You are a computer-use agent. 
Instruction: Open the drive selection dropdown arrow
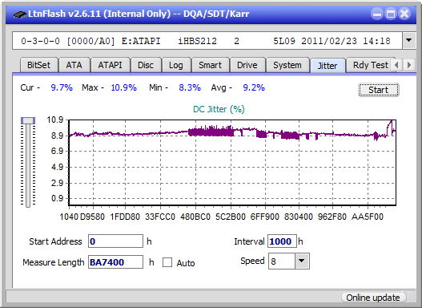tap(409, 41)
